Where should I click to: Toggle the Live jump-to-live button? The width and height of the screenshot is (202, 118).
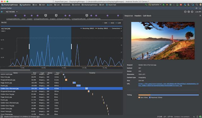pos(198,12)
